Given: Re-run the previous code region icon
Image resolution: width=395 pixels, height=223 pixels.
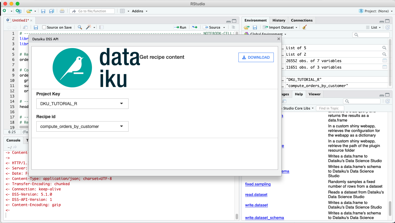Looking at the screenshot, I should point(194,27).
